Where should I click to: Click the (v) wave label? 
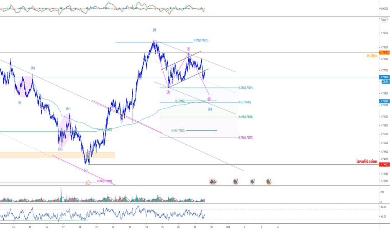pyautogui.click(x=85, y=170)
